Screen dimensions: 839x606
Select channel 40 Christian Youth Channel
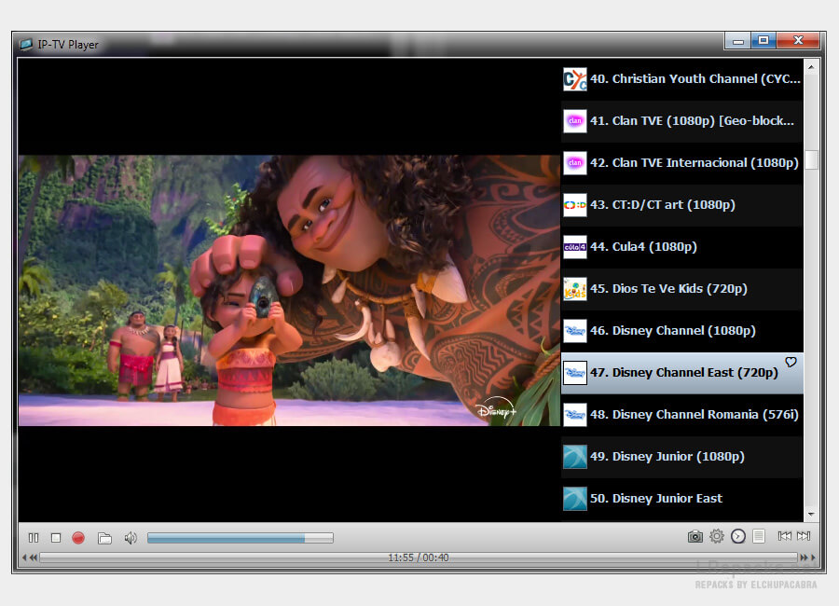(x=682, y=79)
